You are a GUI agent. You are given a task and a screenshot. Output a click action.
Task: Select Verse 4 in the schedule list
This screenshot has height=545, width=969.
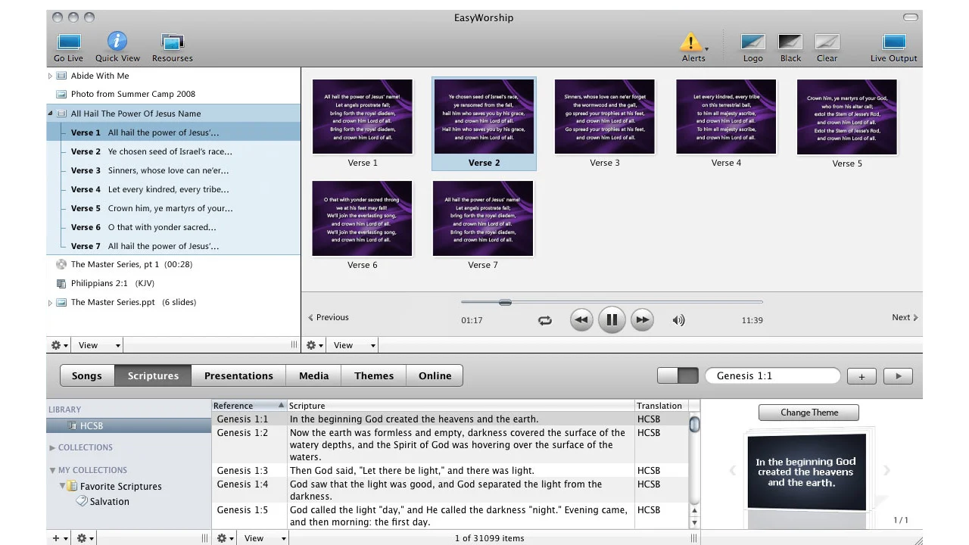click(x=174, y=189)
